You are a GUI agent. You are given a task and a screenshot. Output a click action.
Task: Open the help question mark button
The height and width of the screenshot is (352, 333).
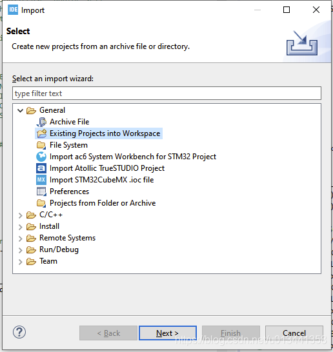[x=19, y=332]
